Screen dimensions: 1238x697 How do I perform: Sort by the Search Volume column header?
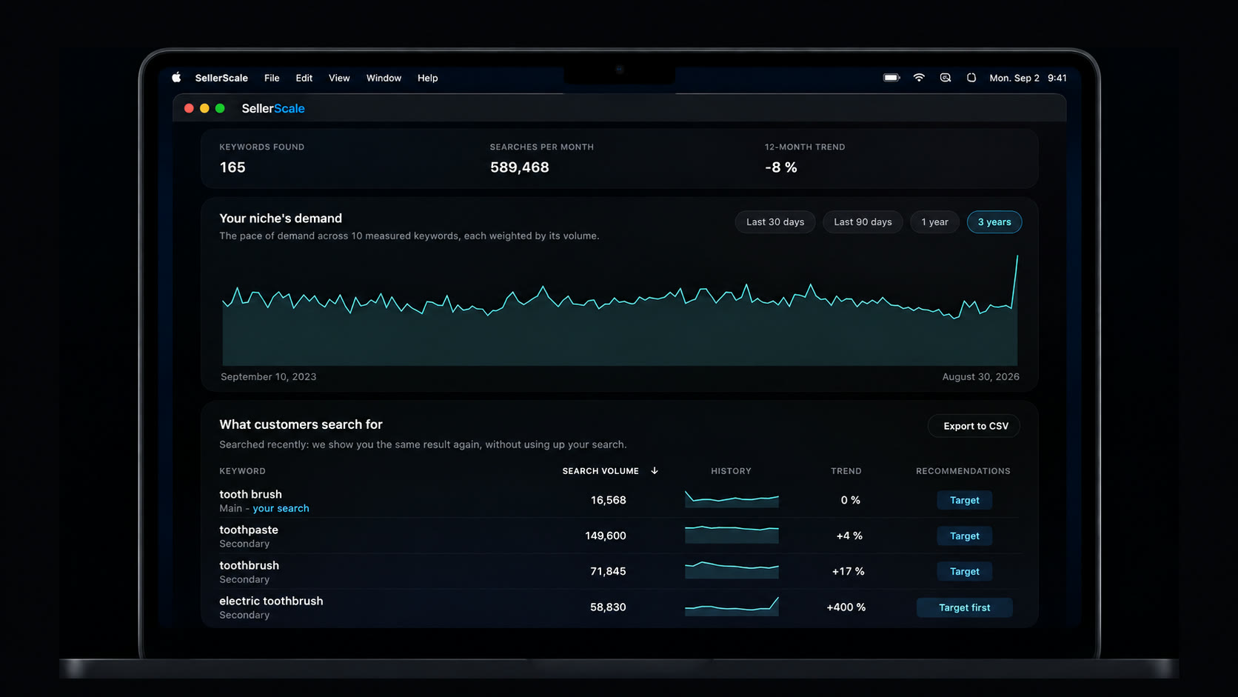600,471
